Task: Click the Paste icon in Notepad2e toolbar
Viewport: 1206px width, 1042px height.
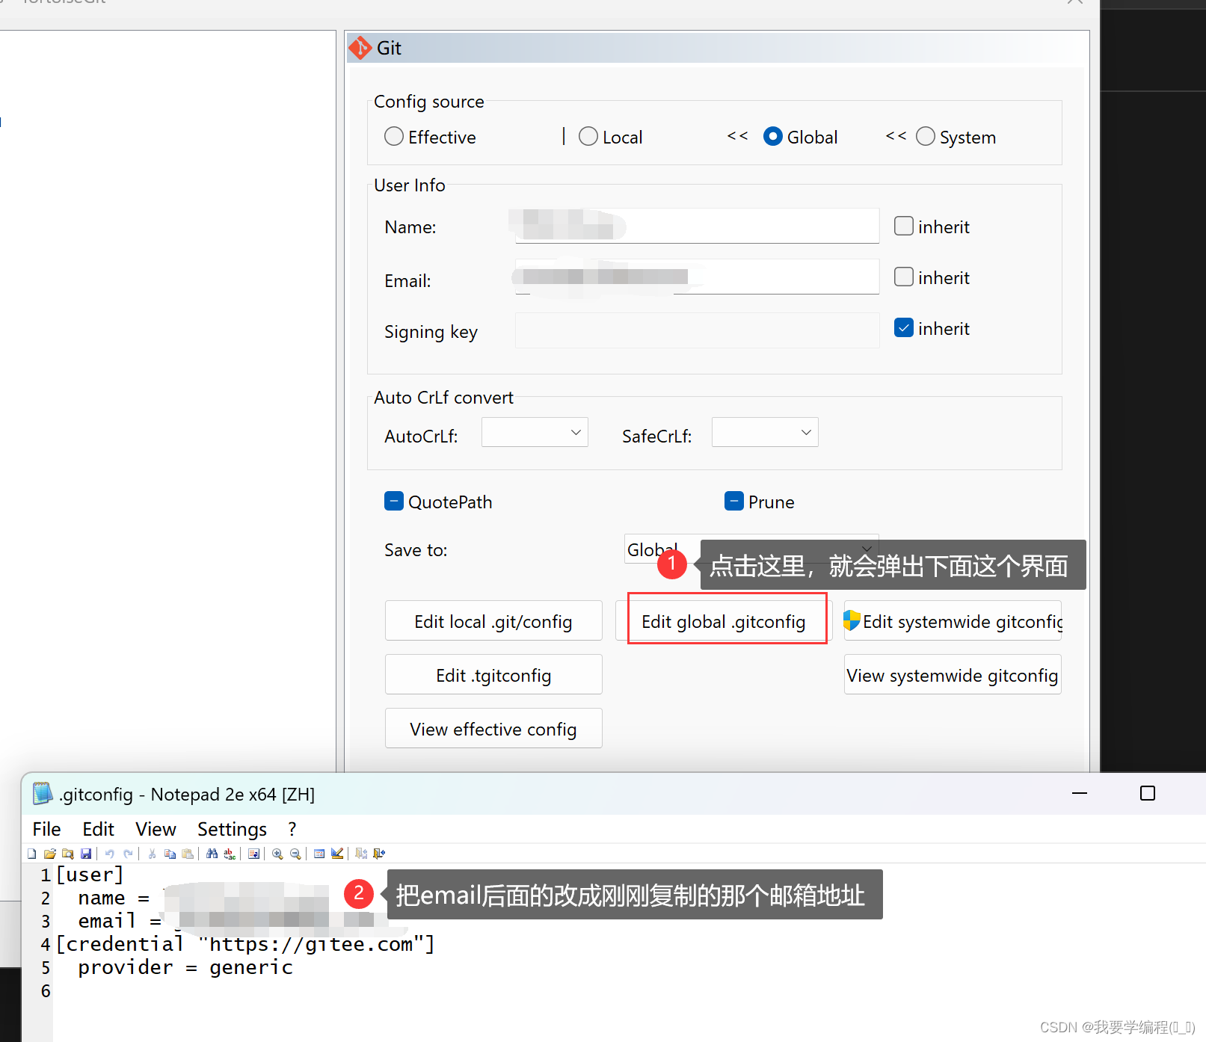Action: (188, 854)
